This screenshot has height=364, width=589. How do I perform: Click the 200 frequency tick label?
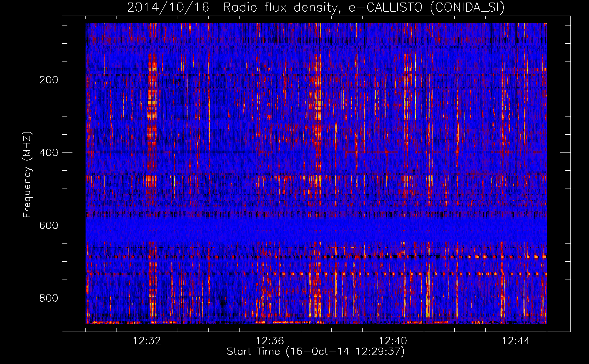(49, 80)
